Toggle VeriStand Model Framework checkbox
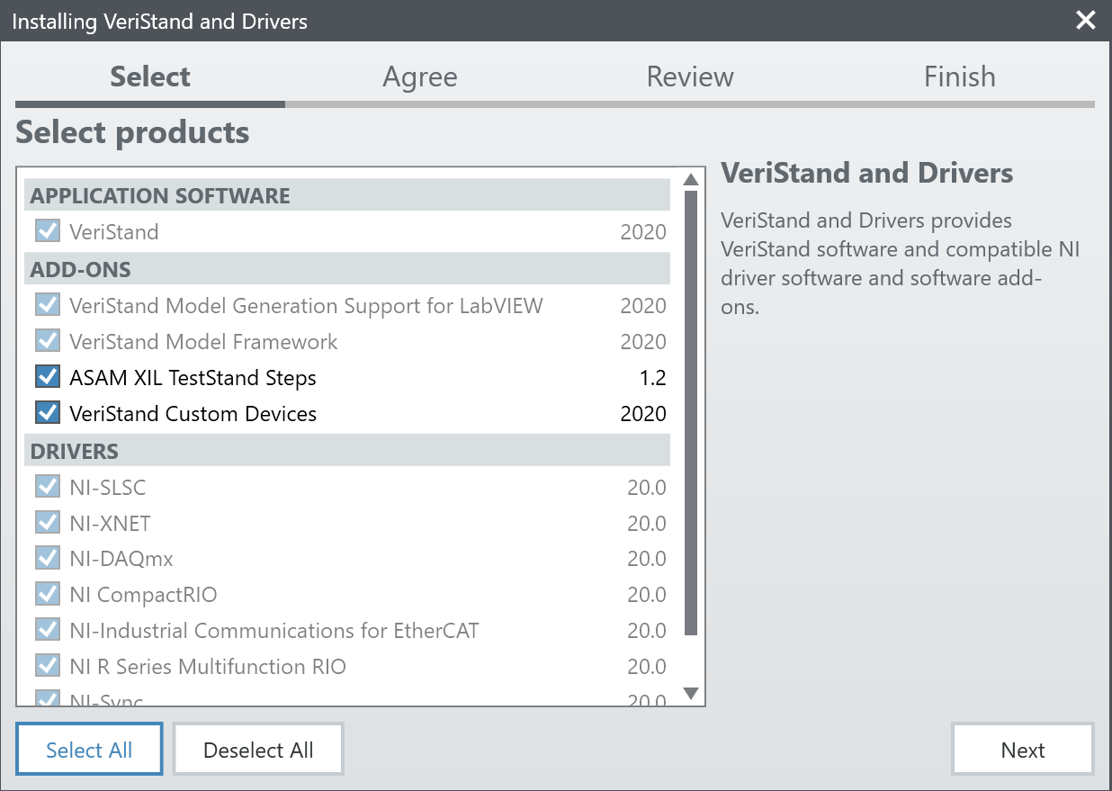The width and height of the screenshot is (1112, 791). (x=48, y=341)
